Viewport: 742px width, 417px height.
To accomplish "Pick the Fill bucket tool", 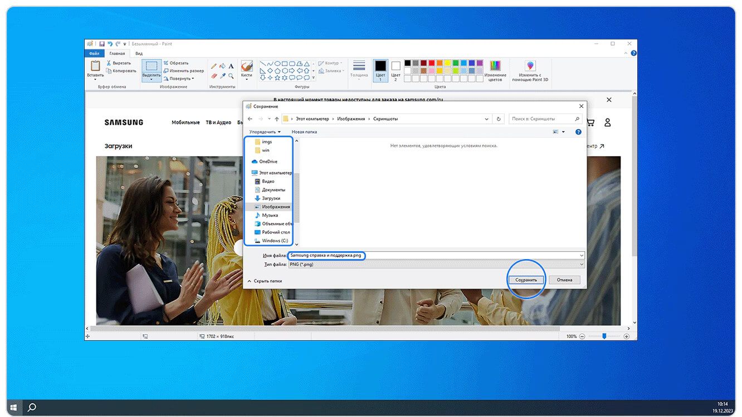I will tap(222, 66).
